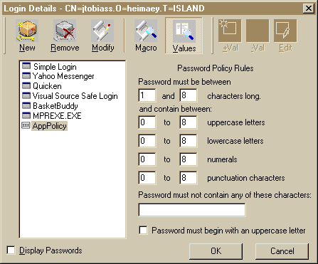Click the icon beside MPREXE.EXE
The width and height of the screenshot is (318, 264).
[x=26, y=115]
